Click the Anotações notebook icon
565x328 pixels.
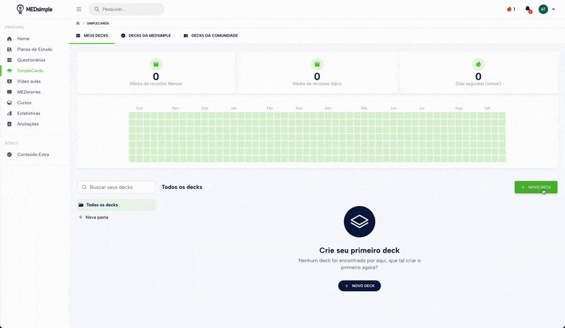tap(9, 124)
